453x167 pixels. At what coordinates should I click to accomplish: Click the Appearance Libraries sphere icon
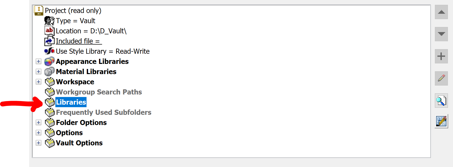[50, 61]
